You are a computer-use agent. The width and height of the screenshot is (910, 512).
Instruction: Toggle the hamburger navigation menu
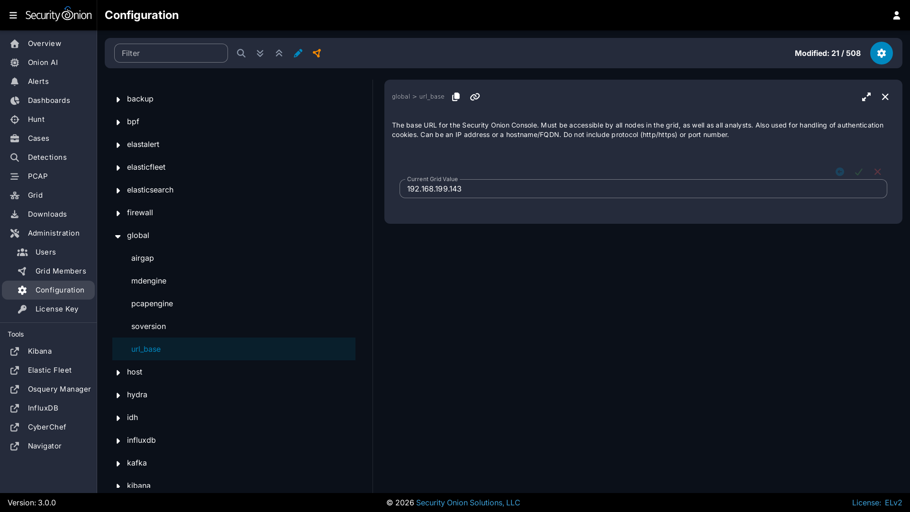pos(13,15)
